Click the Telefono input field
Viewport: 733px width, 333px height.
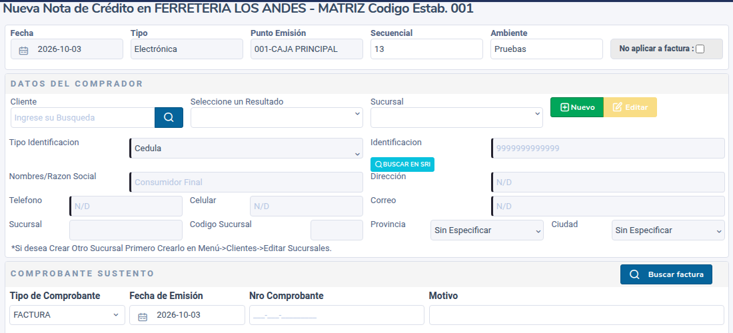(126, 206)
